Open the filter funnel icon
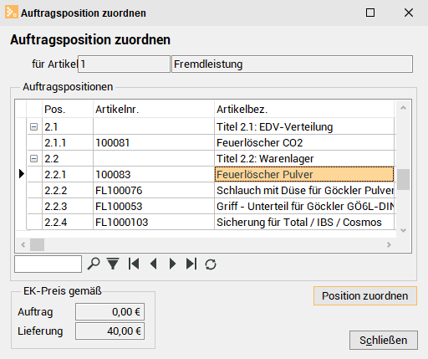The width and height of the screenshot is (428, 359). tap(113, 264)
